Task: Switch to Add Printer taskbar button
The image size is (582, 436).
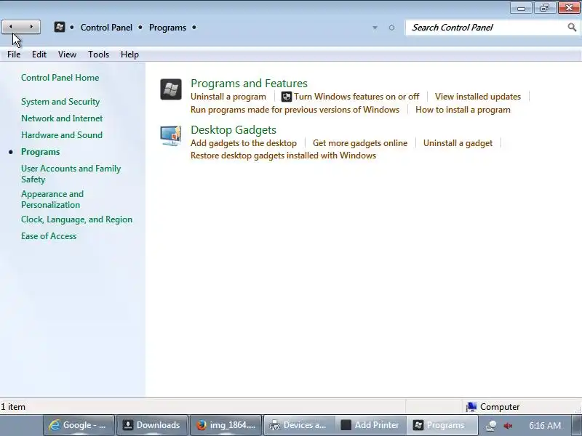Action: pyautogui.click(x=370, y=425)
